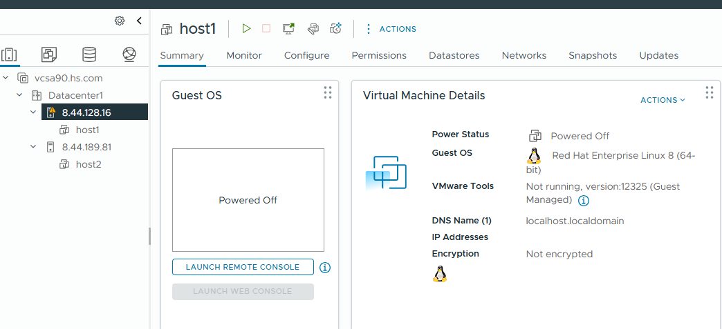The image size is (722, 329).
Task: Click the Red Hat Enterprise Linux 8 text
Action: (x=611, y=162)
